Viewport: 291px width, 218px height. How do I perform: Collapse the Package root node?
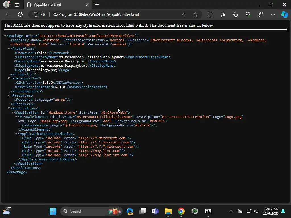(5, 36)
